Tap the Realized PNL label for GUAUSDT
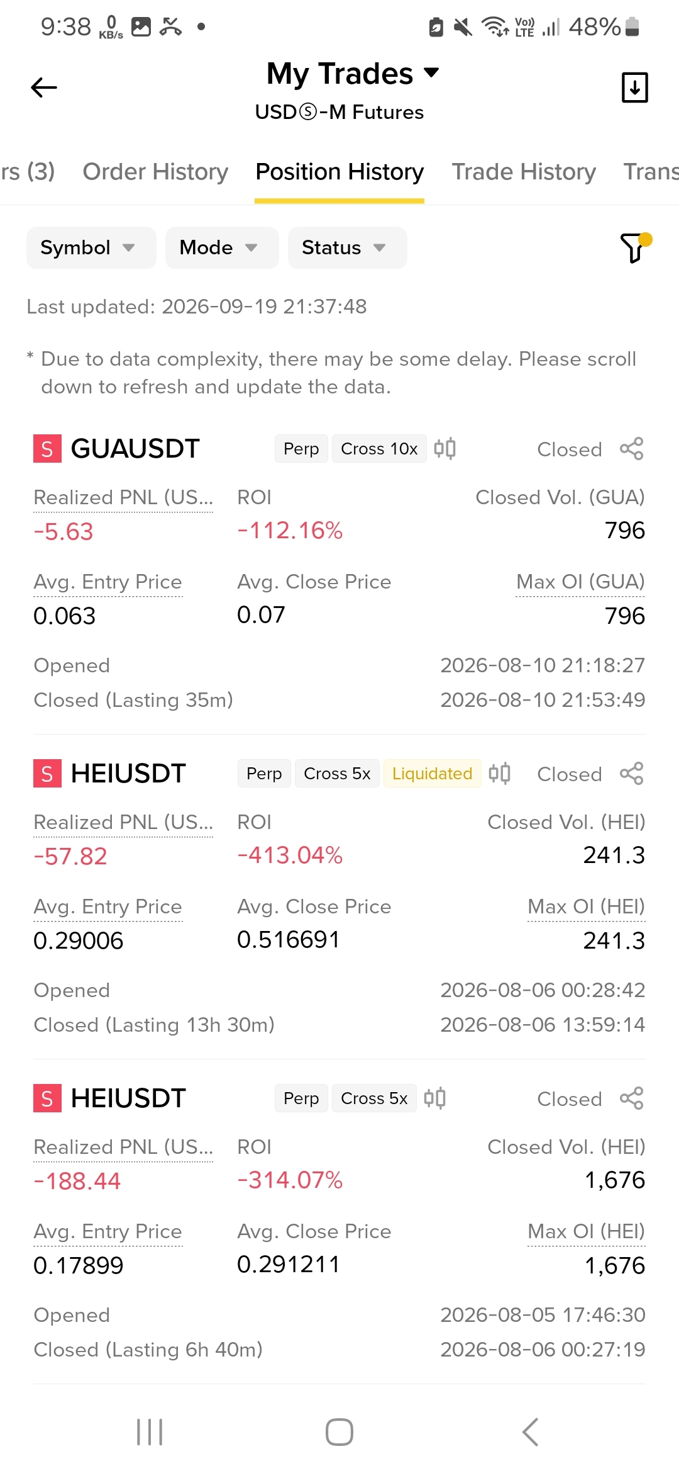Image resolution: width=679 pixels, height=1473 pixels. [x=123, y=497]
